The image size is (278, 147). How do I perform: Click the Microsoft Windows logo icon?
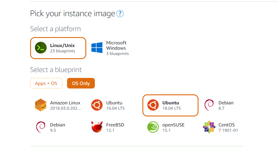tap(97, 48)
